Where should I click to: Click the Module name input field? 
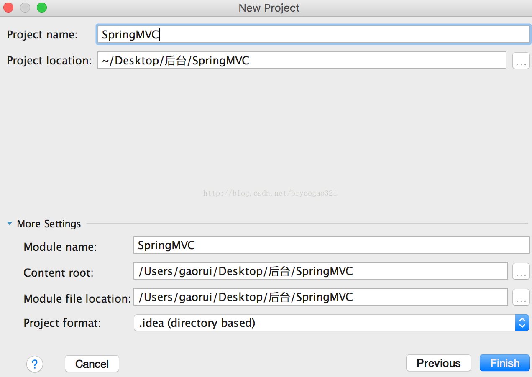(x=332, y=245)
